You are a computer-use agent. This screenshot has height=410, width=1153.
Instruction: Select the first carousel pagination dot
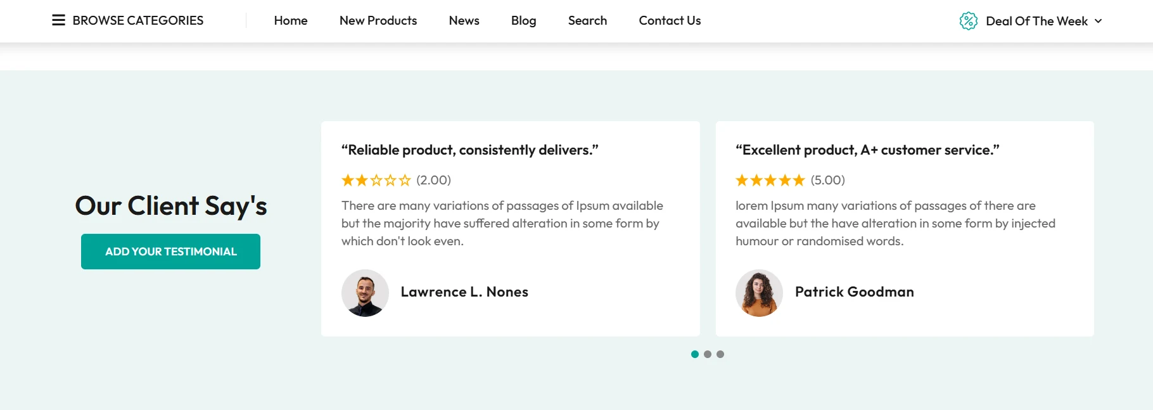click(x=695, y=354)
